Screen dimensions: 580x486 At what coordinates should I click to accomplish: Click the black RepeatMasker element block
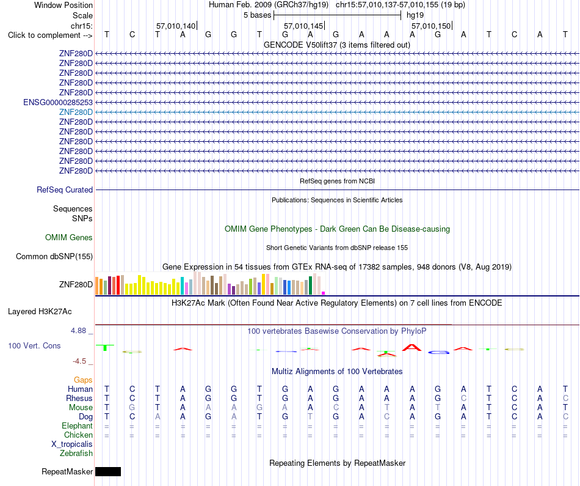point(108,471)
